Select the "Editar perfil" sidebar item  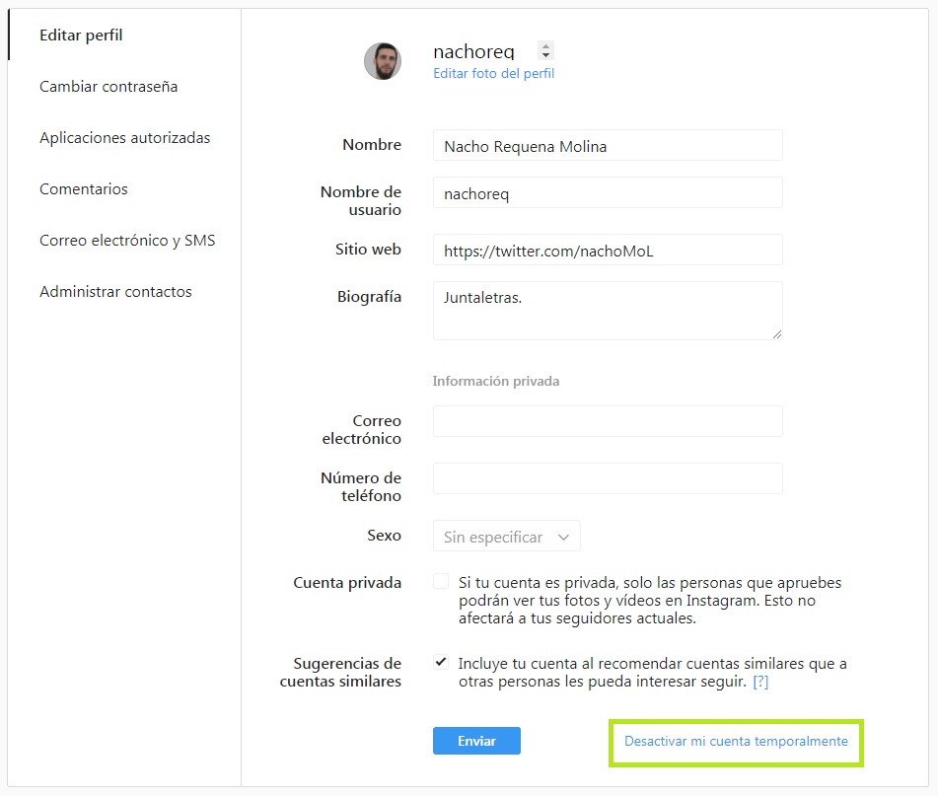coord(81,35)
